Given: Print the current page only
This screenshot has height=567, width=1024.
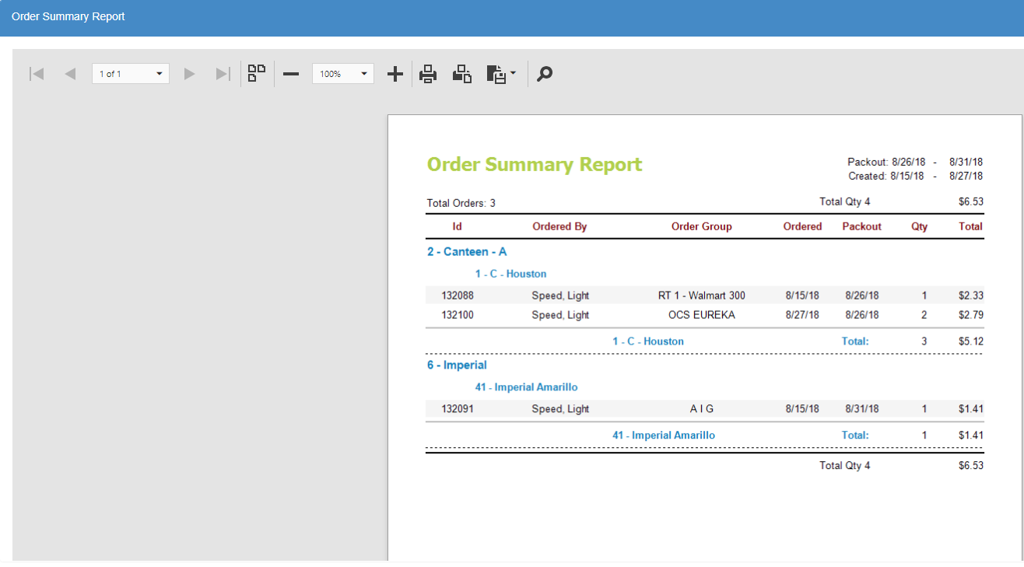Looking at the screenshot, I should point(462,74).
